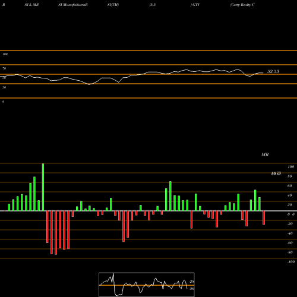The image size is (297, 297).
Task: Click the '100' label on the RSI panel
Action: point(5,54)
